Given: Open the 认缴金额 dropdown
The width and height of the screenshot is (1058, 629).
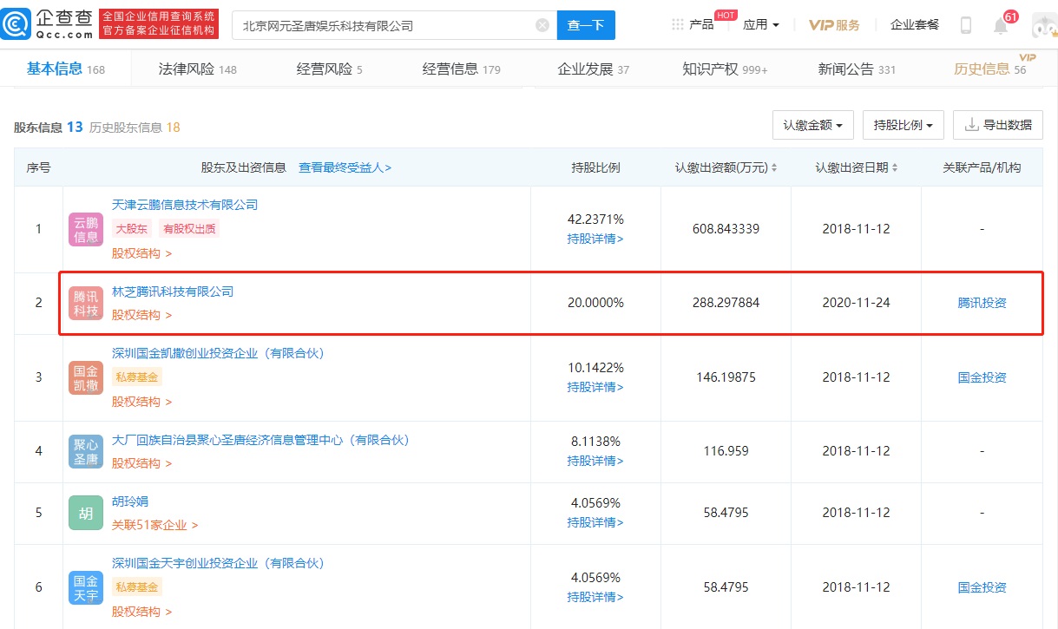Looking at the screenshot, I should click(812, 124).
